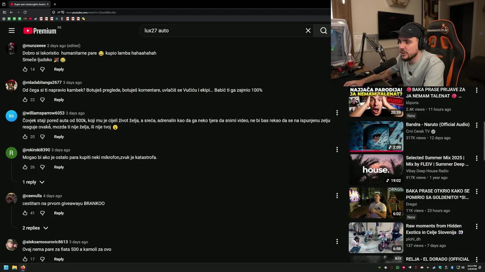Reply to @aleksamosurovic8613 comment
Screen dimensions: 485x272
[59, 259]
